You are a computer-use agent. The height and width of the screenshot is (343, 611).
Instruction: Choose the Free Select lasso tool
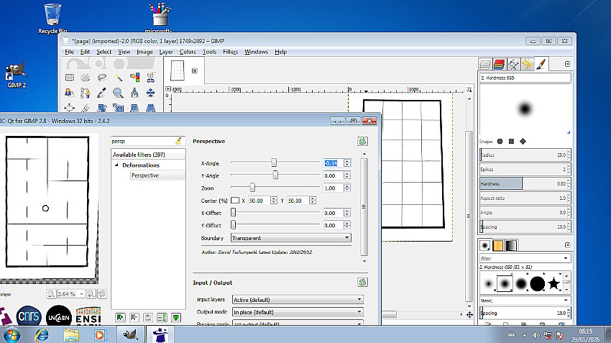pyautogui.click(x=101, y=77)
